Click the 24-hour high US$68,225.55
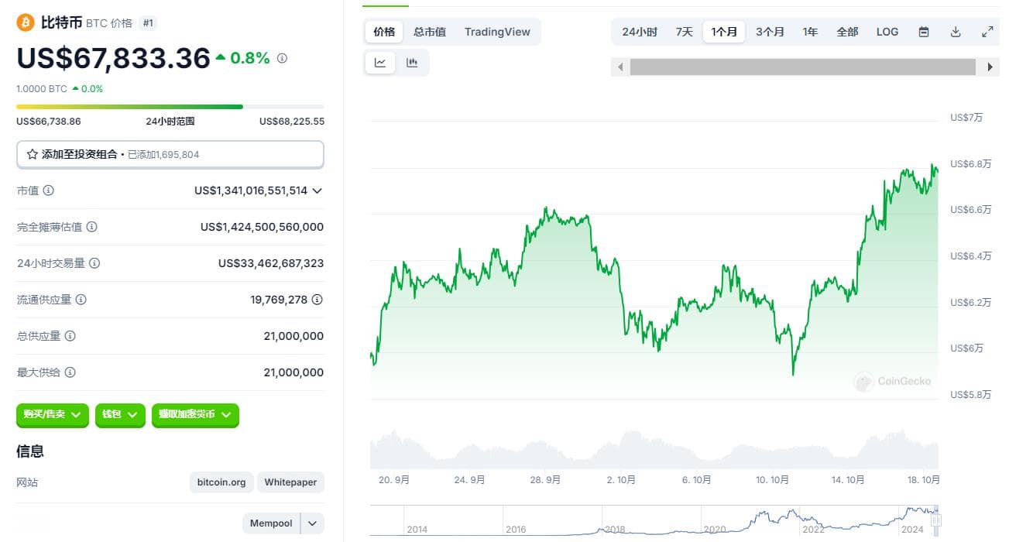1009x542 pixels. tap(292, 122)
